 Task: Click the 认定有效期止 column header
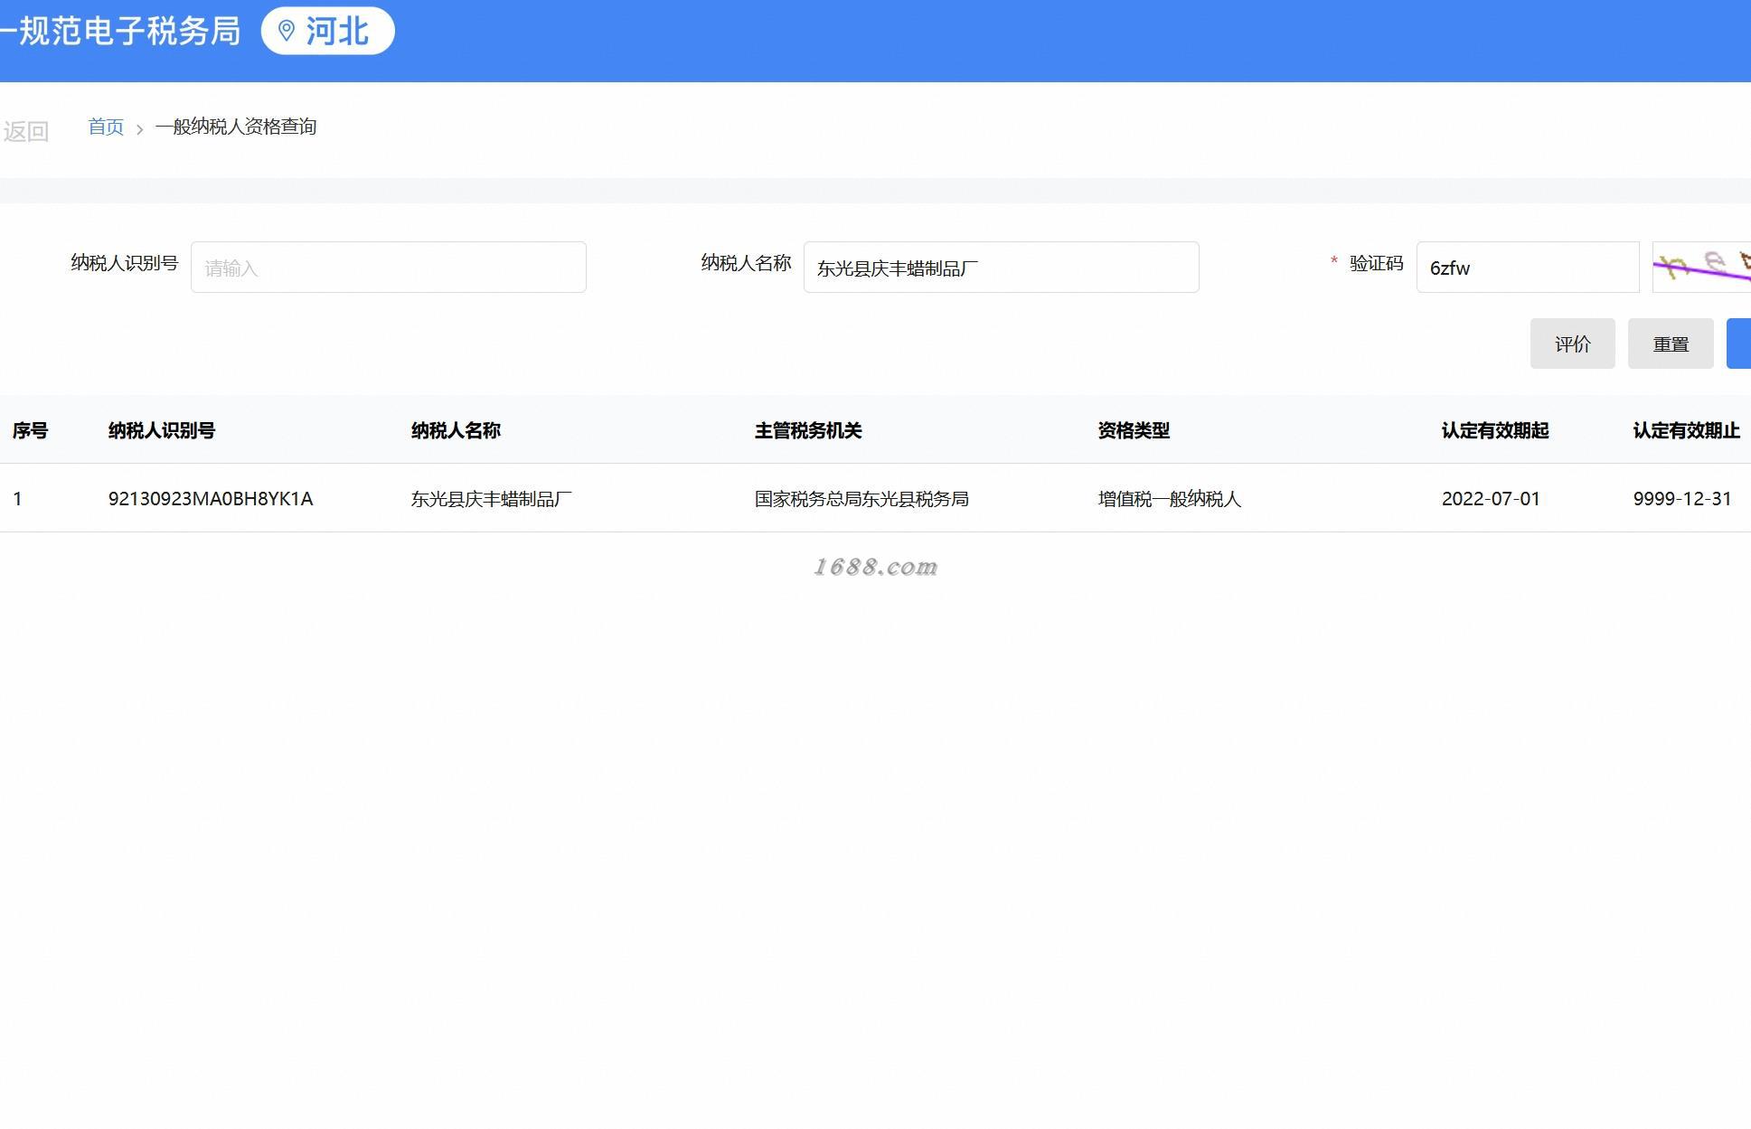tap(1685, 430)
